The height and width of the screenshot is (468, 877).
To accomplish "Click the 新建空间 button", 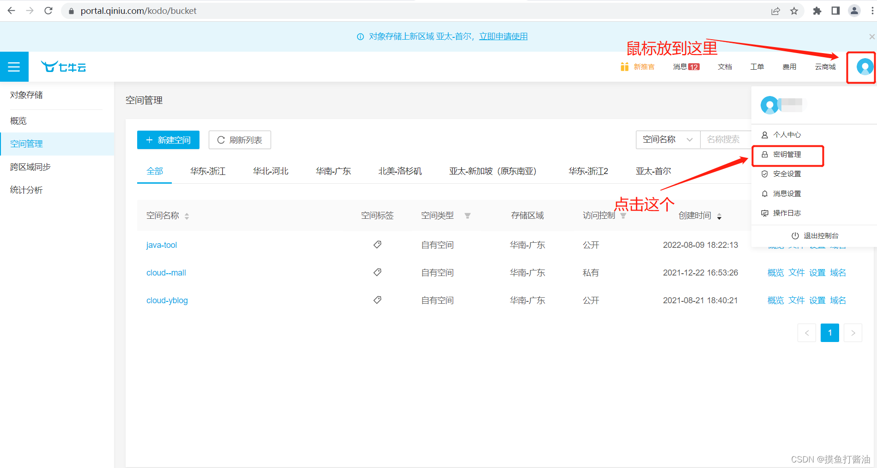I will click(x=168, y=140).
